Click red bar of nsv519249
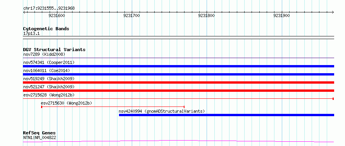The width and height of the screenshot is (345, 146). tap(178, 82)
